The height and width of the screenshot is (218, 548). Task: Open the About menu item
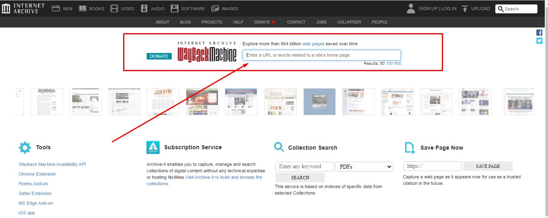(x=162, y=22)
